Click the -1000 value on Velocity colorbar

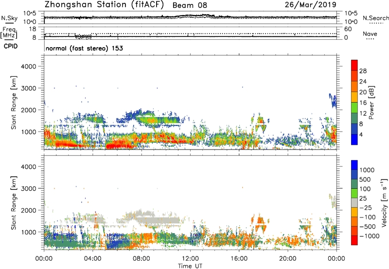point(369,236)
